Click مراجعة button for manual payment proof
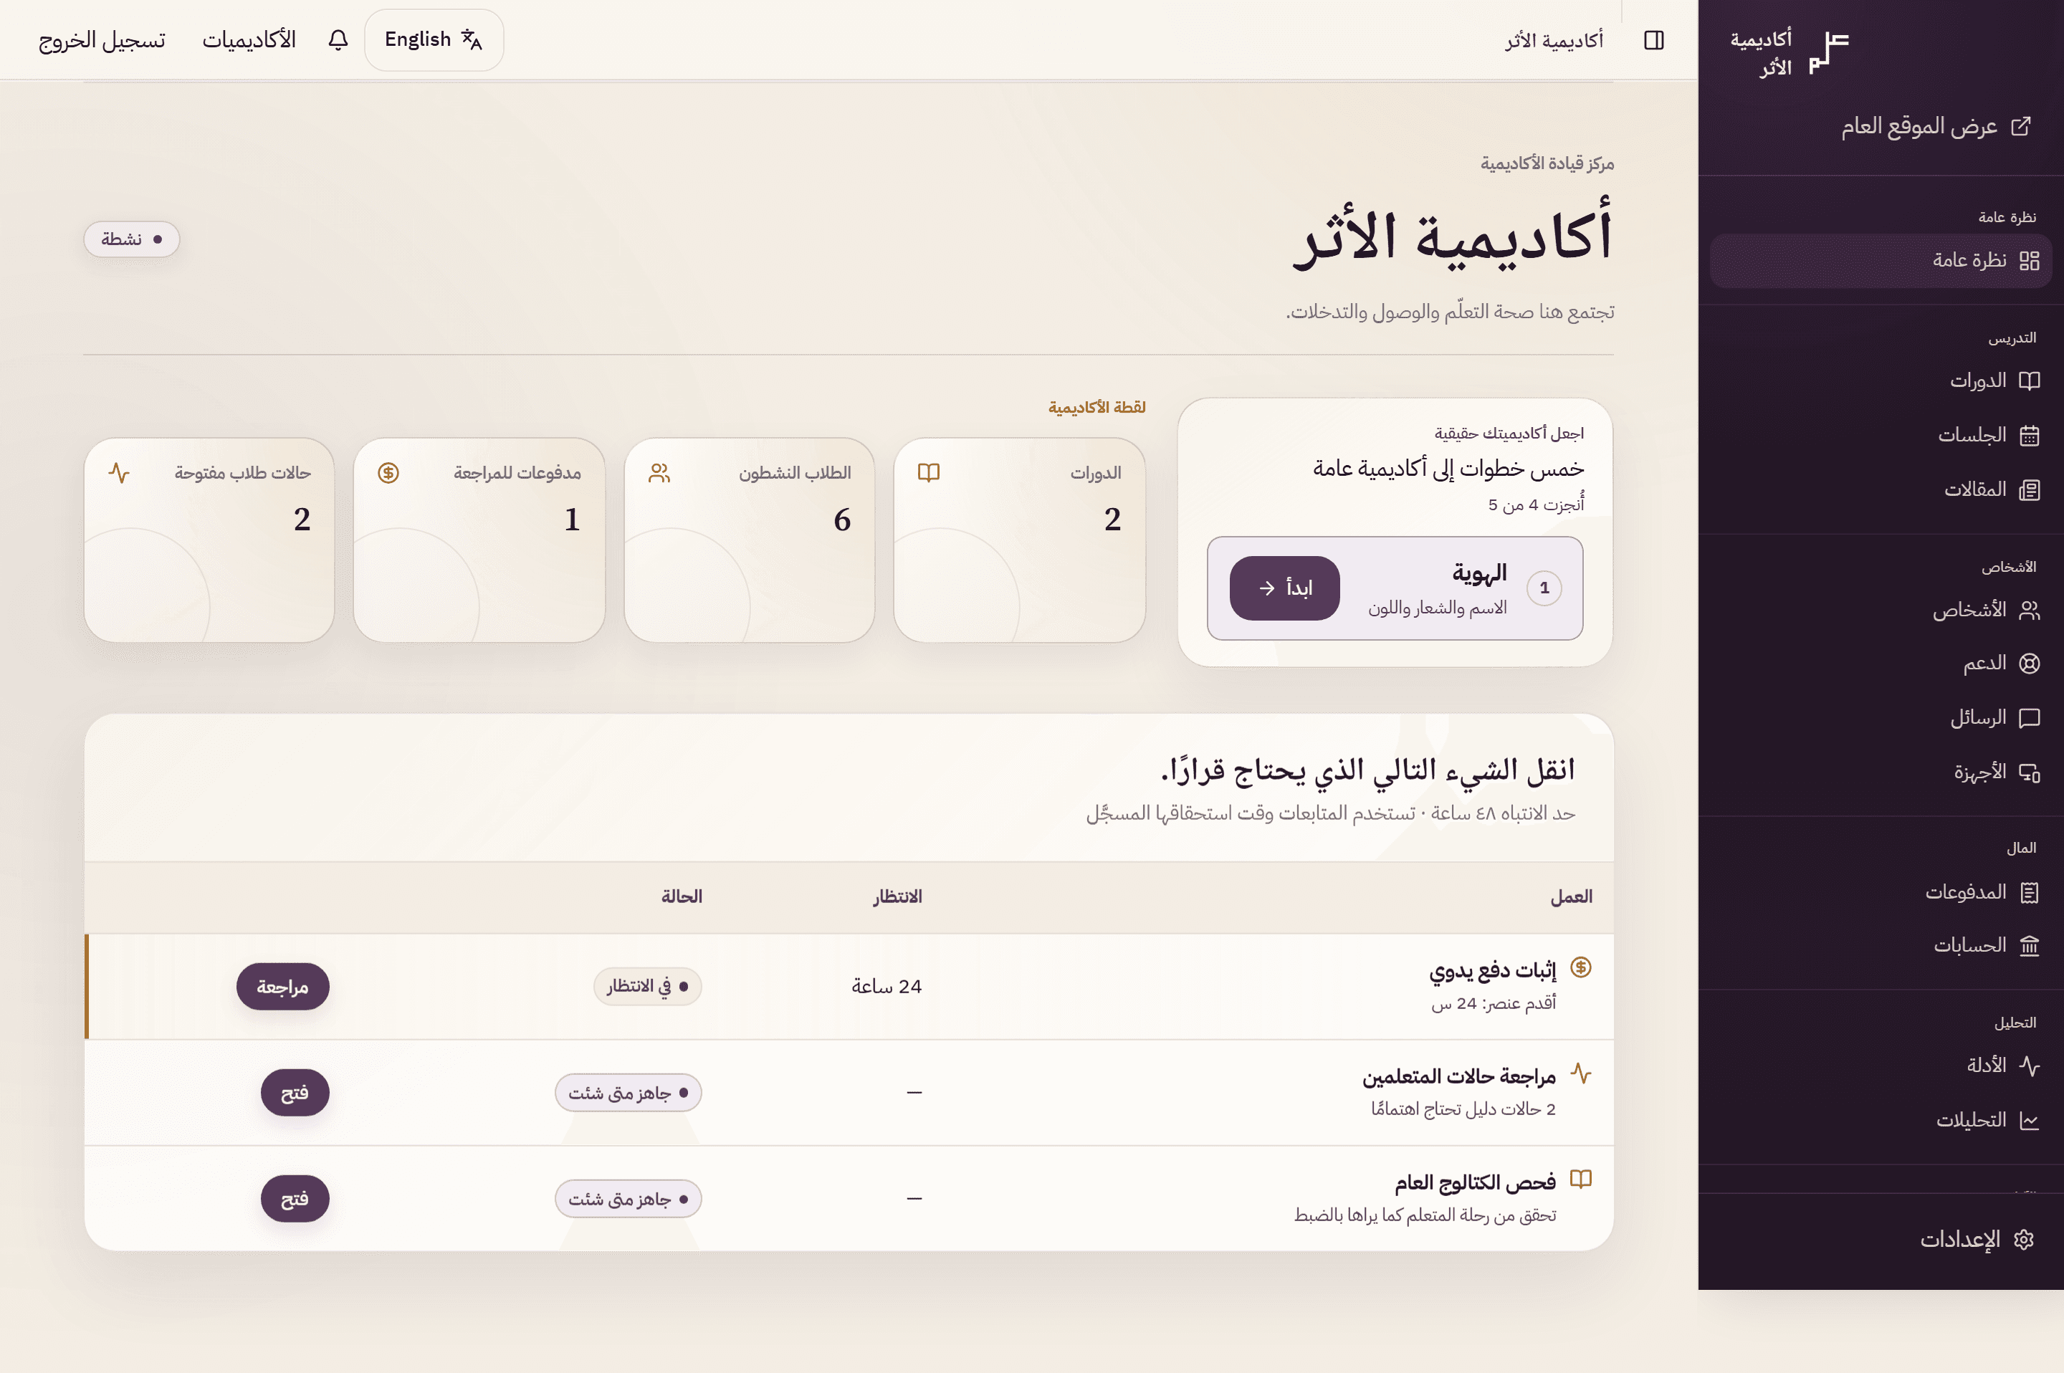The width and height of the screenshot is (2064, 1373). click(x=283, y=987)
